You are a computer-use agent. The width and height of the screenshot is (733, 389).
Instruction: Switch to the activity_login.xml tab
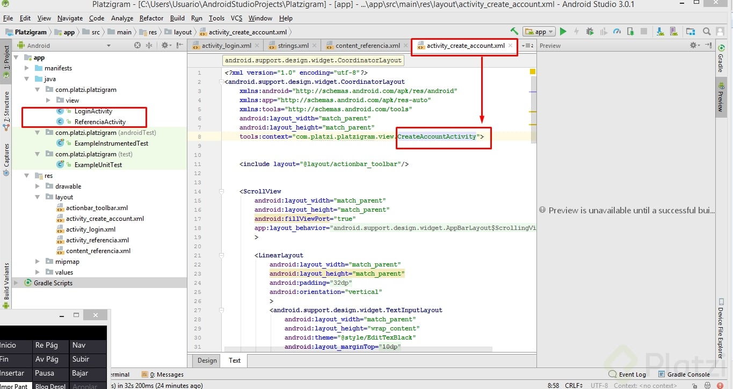click(x=226, y=46)
